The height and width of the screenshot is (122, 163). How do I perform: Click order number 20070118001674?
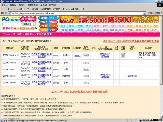tap(10, 76)
